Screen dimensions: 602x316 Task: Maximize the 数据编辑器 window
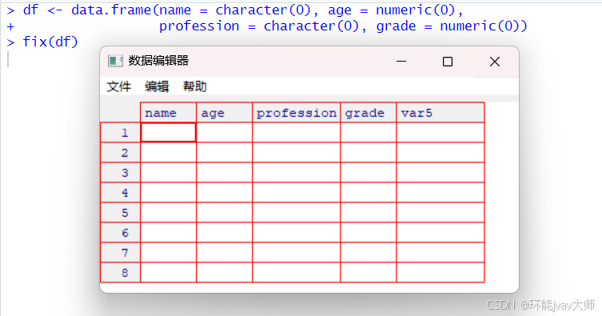pos(447,62)
